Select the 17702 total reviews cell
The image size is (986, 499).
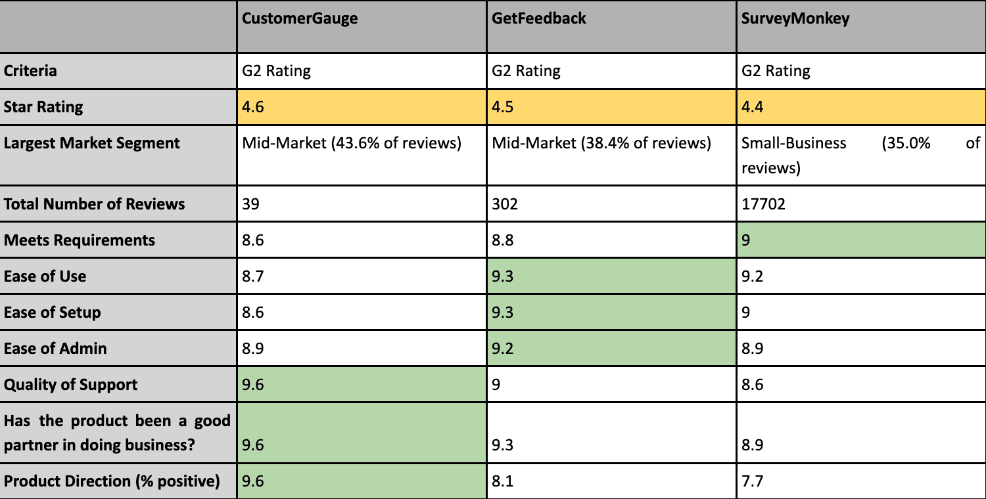click(763, 204)
